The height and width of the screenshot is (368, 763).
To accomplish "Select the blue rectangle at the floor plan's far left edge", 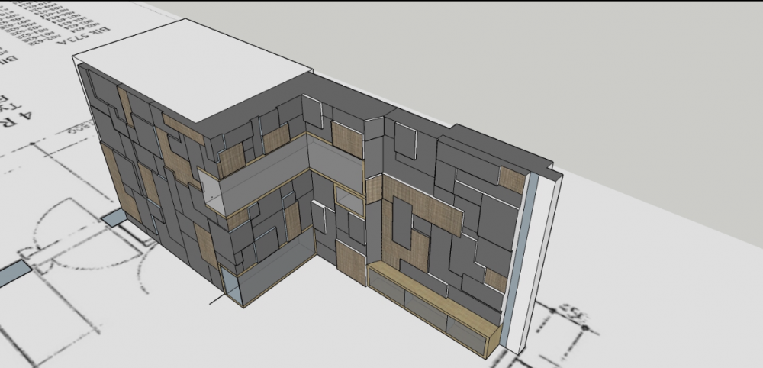I will point(14,273).
